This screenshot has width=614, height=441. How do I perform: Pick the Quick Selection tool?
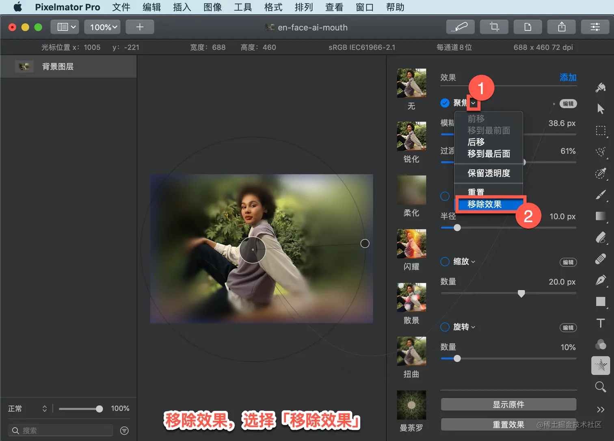pyautogui.click(x=601, y=152)
